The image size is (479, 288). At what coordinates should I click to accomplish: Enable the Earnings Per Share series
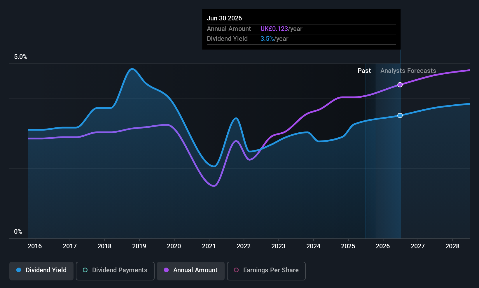coord(266,271)
